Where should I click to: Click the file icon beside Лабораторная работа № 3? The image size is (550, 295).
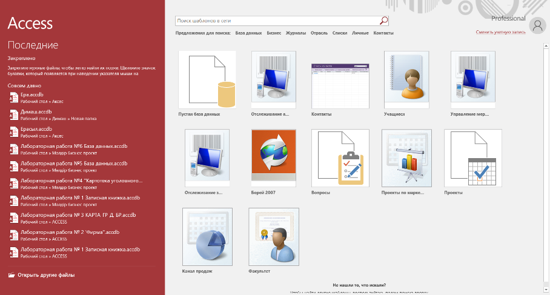pyautogui.click(x=14, y=218)
